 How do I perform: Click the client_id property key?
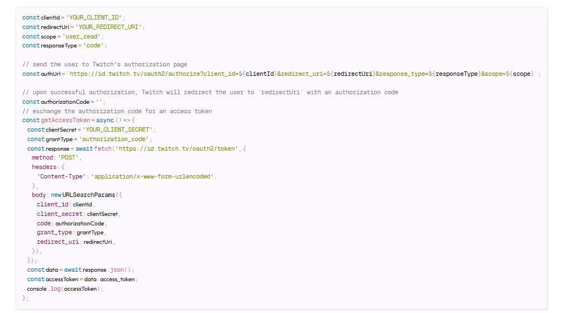[x=52, y=204]
